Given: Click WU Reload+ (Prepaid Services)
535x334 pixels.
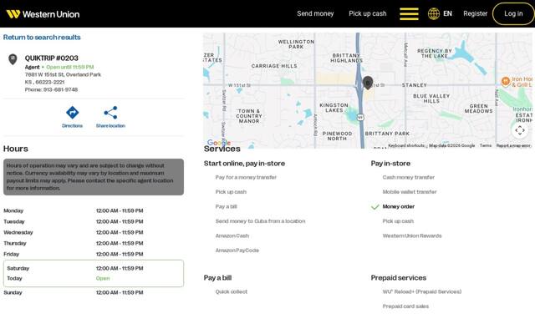Looking at the screenshot, I should tap(422, 291).
